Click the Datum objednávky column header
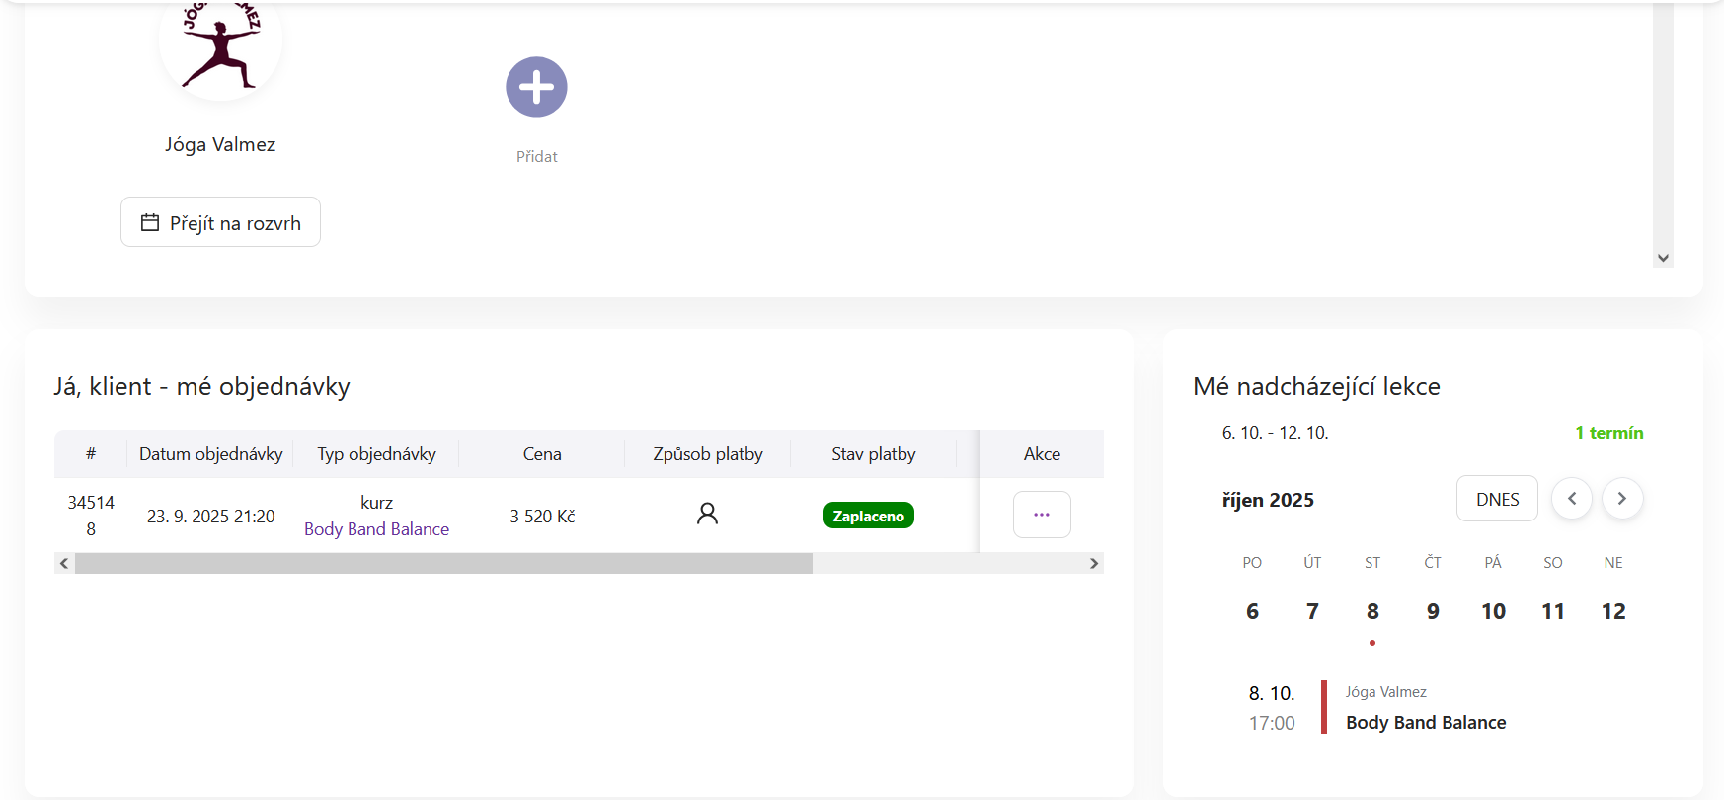 (210, 454)
